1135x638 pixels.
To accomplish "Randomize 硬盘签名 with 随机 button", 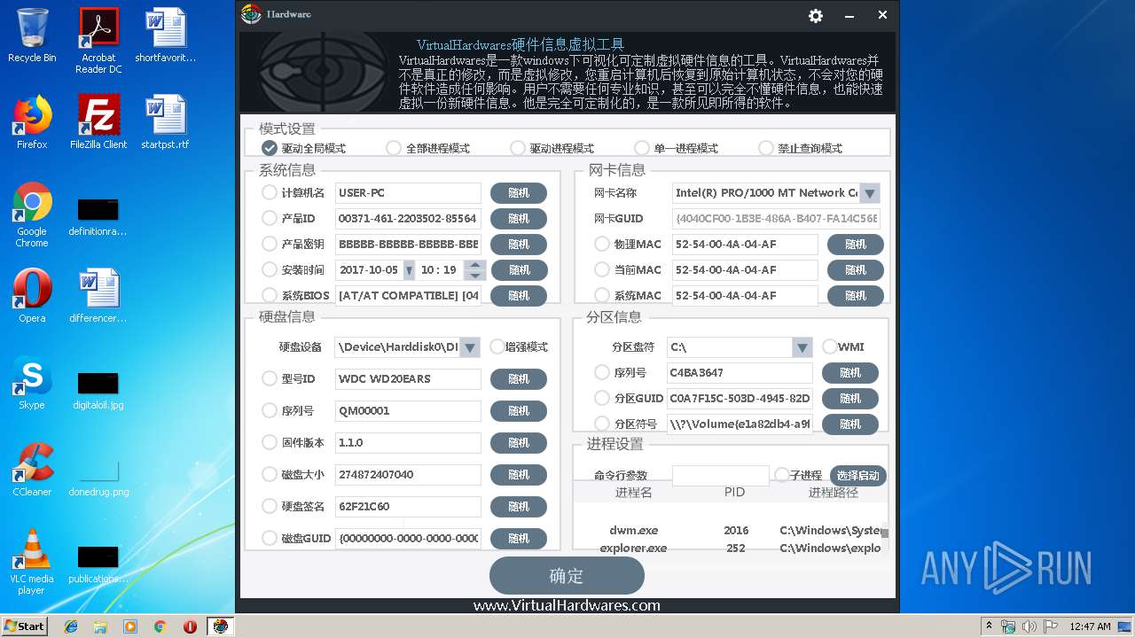I will [519, 507].
